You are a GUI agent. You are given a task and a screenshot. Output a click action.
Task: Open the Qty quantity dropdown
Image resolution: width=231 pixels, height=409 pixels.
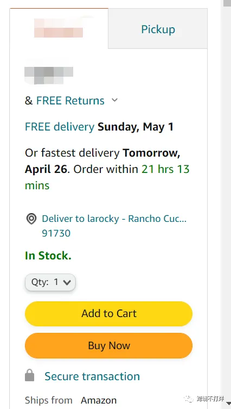[50, 282]
